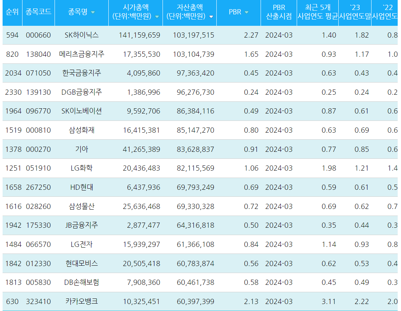The height and width of the screenshot is (311, 401).
Task: Select stock code 139130
Action: pos(38,92)
